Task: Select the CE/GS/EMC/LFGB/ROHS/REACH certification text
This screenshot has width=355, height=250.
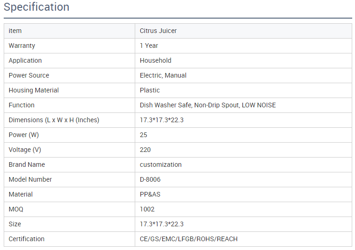Action: coord(189,239)
